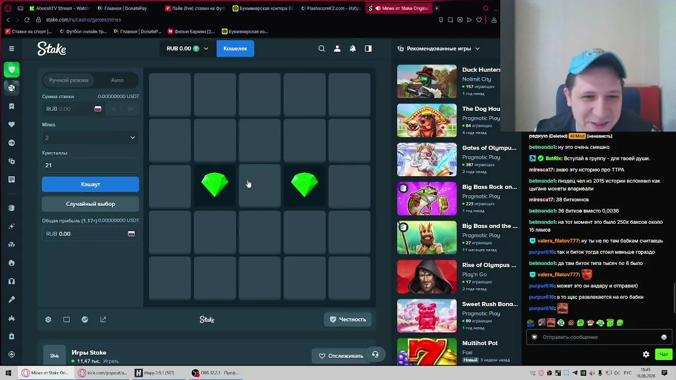Open favorites heart in Stake left sidebar
This screenshot has width=676, height=380.
click(12, 125)
